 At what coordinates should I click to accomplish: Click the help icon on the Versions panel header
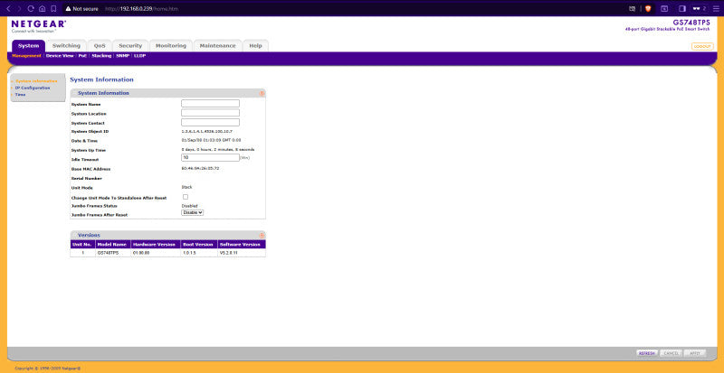[262, 235]
